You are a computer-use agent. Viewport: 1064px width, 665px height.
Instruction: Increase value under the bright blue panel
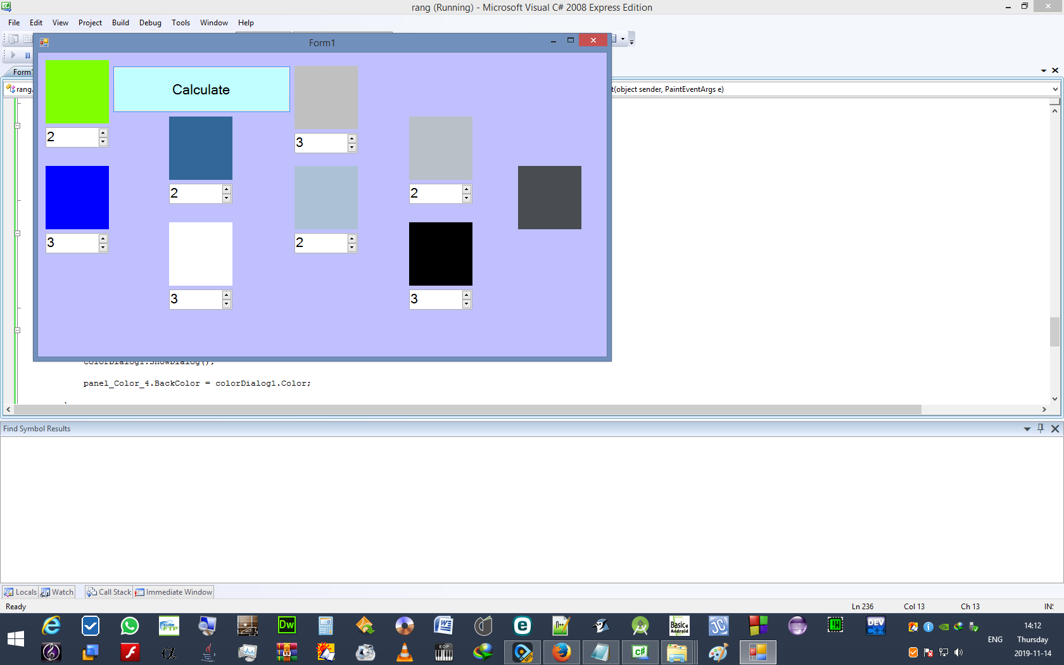103,239
